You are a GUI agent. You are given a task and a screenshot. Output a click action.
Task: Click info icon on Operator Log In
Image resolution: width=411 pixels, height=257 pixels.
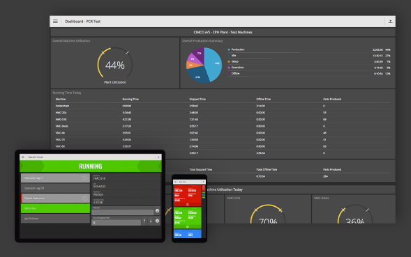point(84,178)
